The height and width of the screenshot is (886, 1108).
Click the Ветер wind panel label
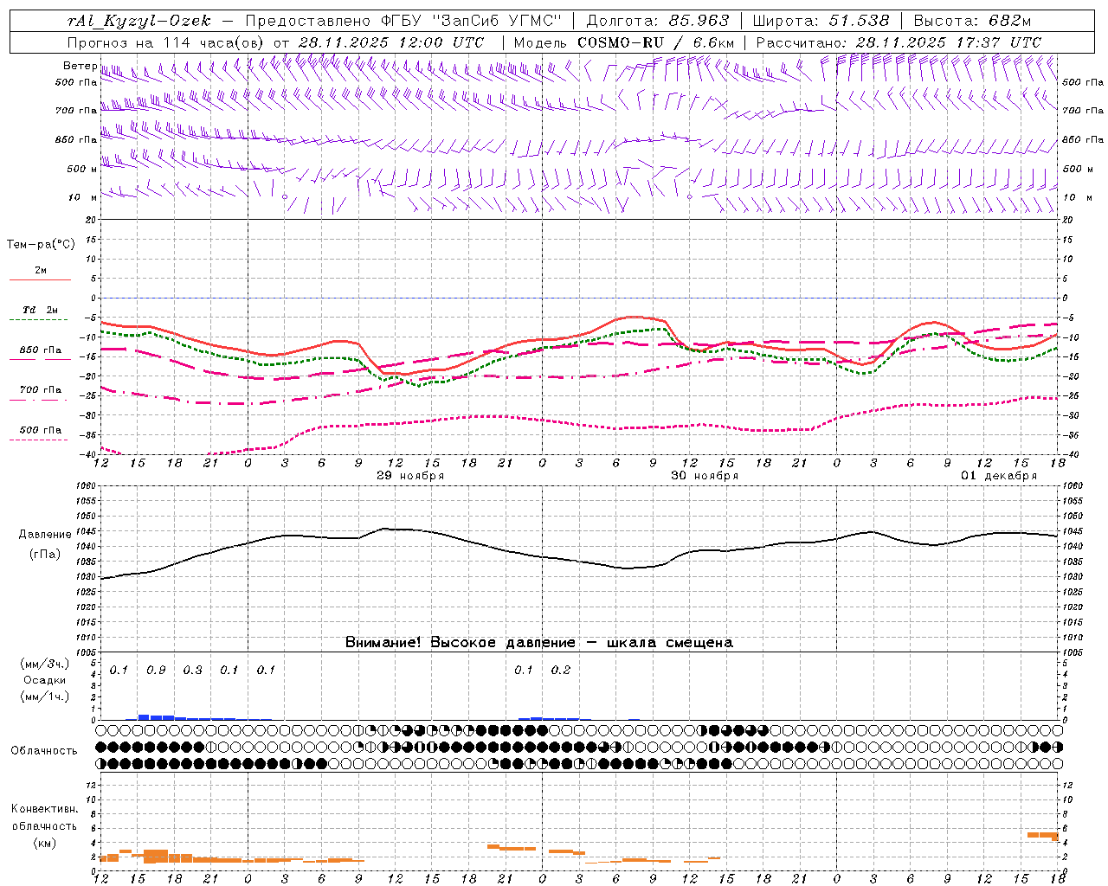coord(80,66)
